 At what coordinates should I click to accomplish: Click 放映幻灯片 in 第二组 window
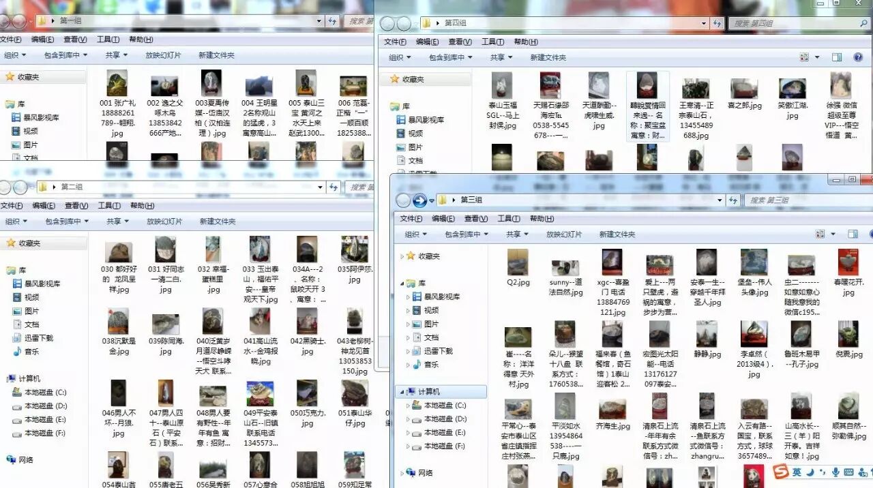click(164, 222)
